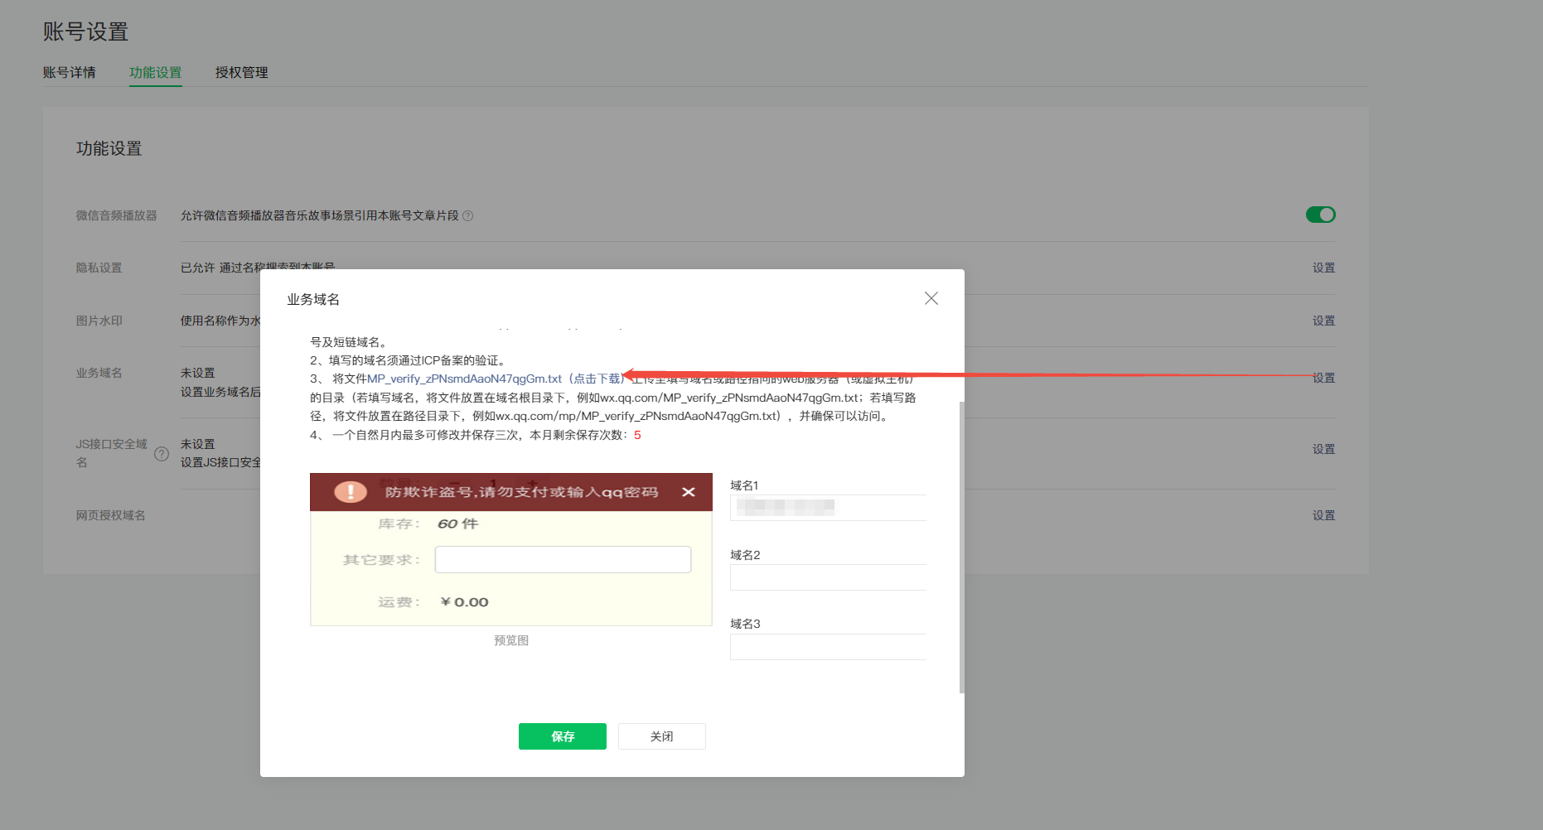The image size is (1543, 830).
Task: Click into the 域名3 input box
Action: coord(827,647)
